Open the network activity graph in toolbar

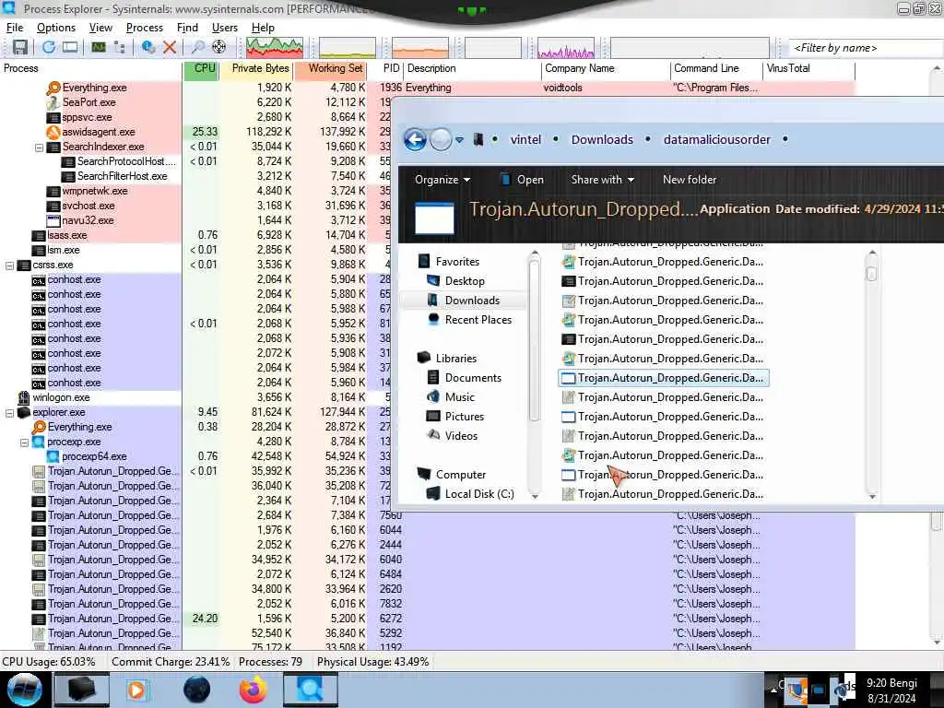point(566,48)
